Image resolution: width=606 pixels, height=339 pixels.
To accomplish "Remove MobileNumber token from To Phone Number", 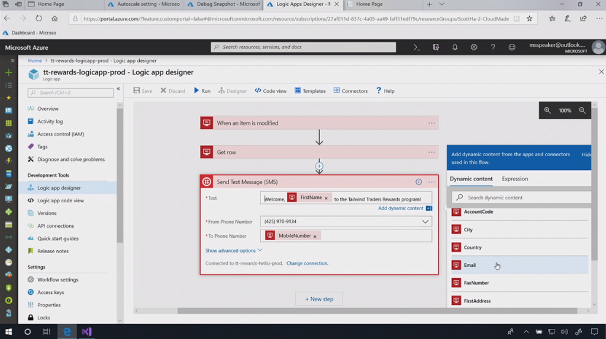I will coord(315,236).
